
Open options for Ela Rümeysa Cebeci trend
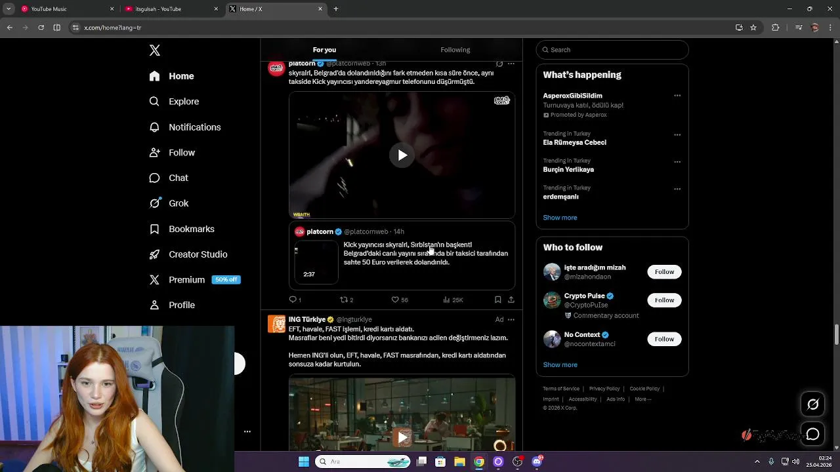coord(677,135)
